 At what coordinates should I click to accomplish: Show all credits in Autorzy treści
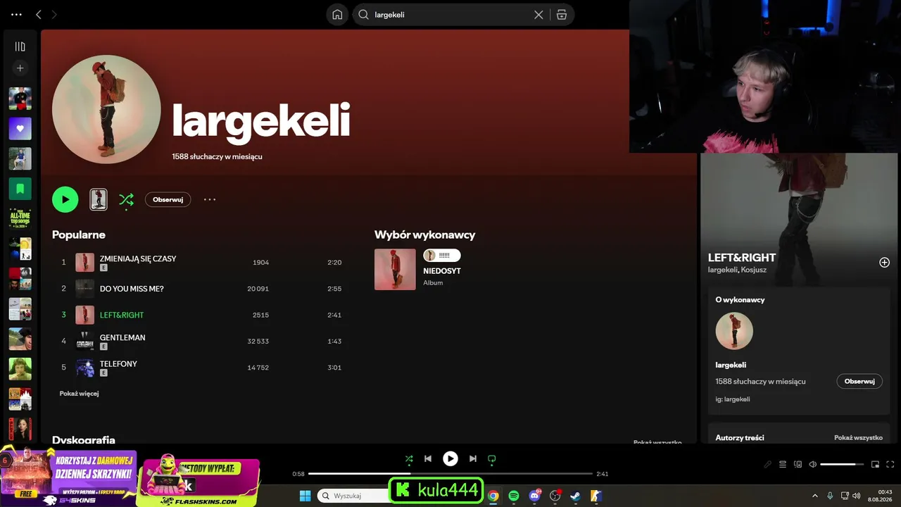tap(858, 438)
